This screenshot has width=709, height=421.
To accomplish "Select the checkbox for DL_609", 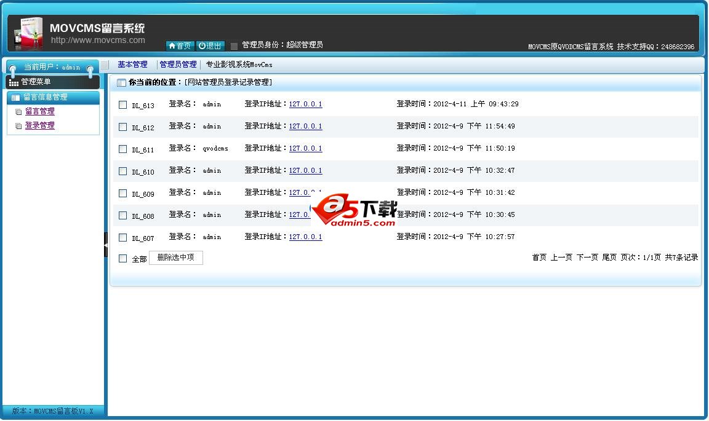I will click(122, 194).
